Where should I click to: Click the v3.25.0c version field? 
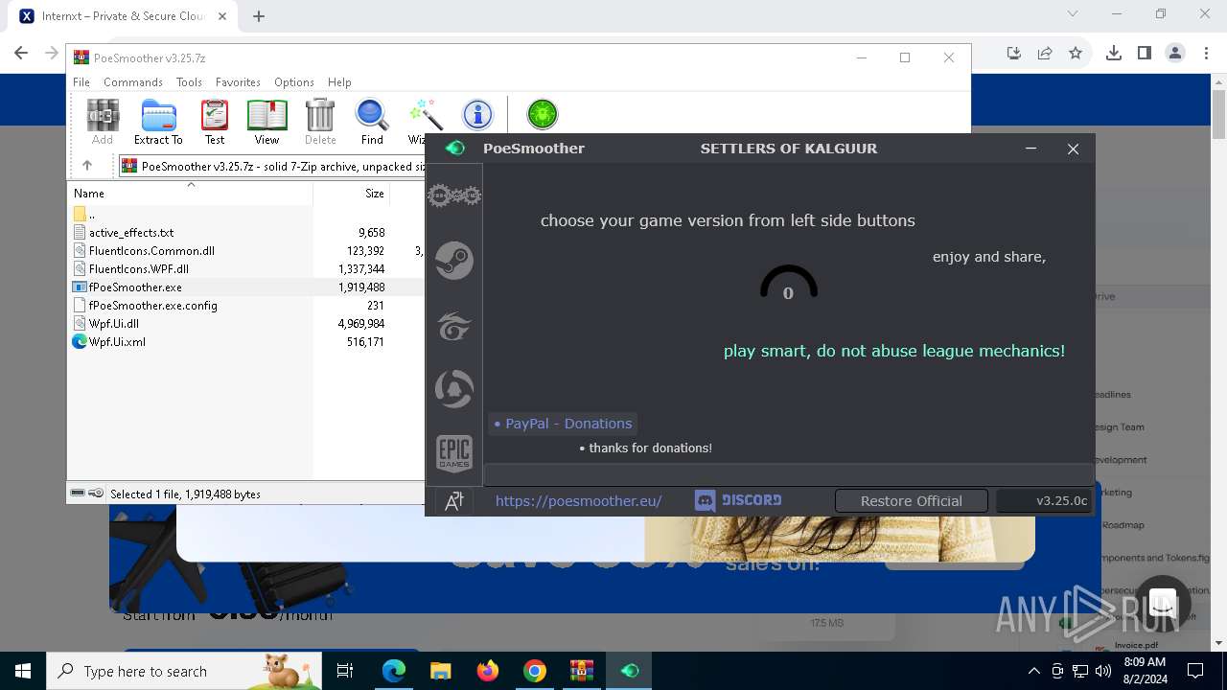coord(1045,501)
